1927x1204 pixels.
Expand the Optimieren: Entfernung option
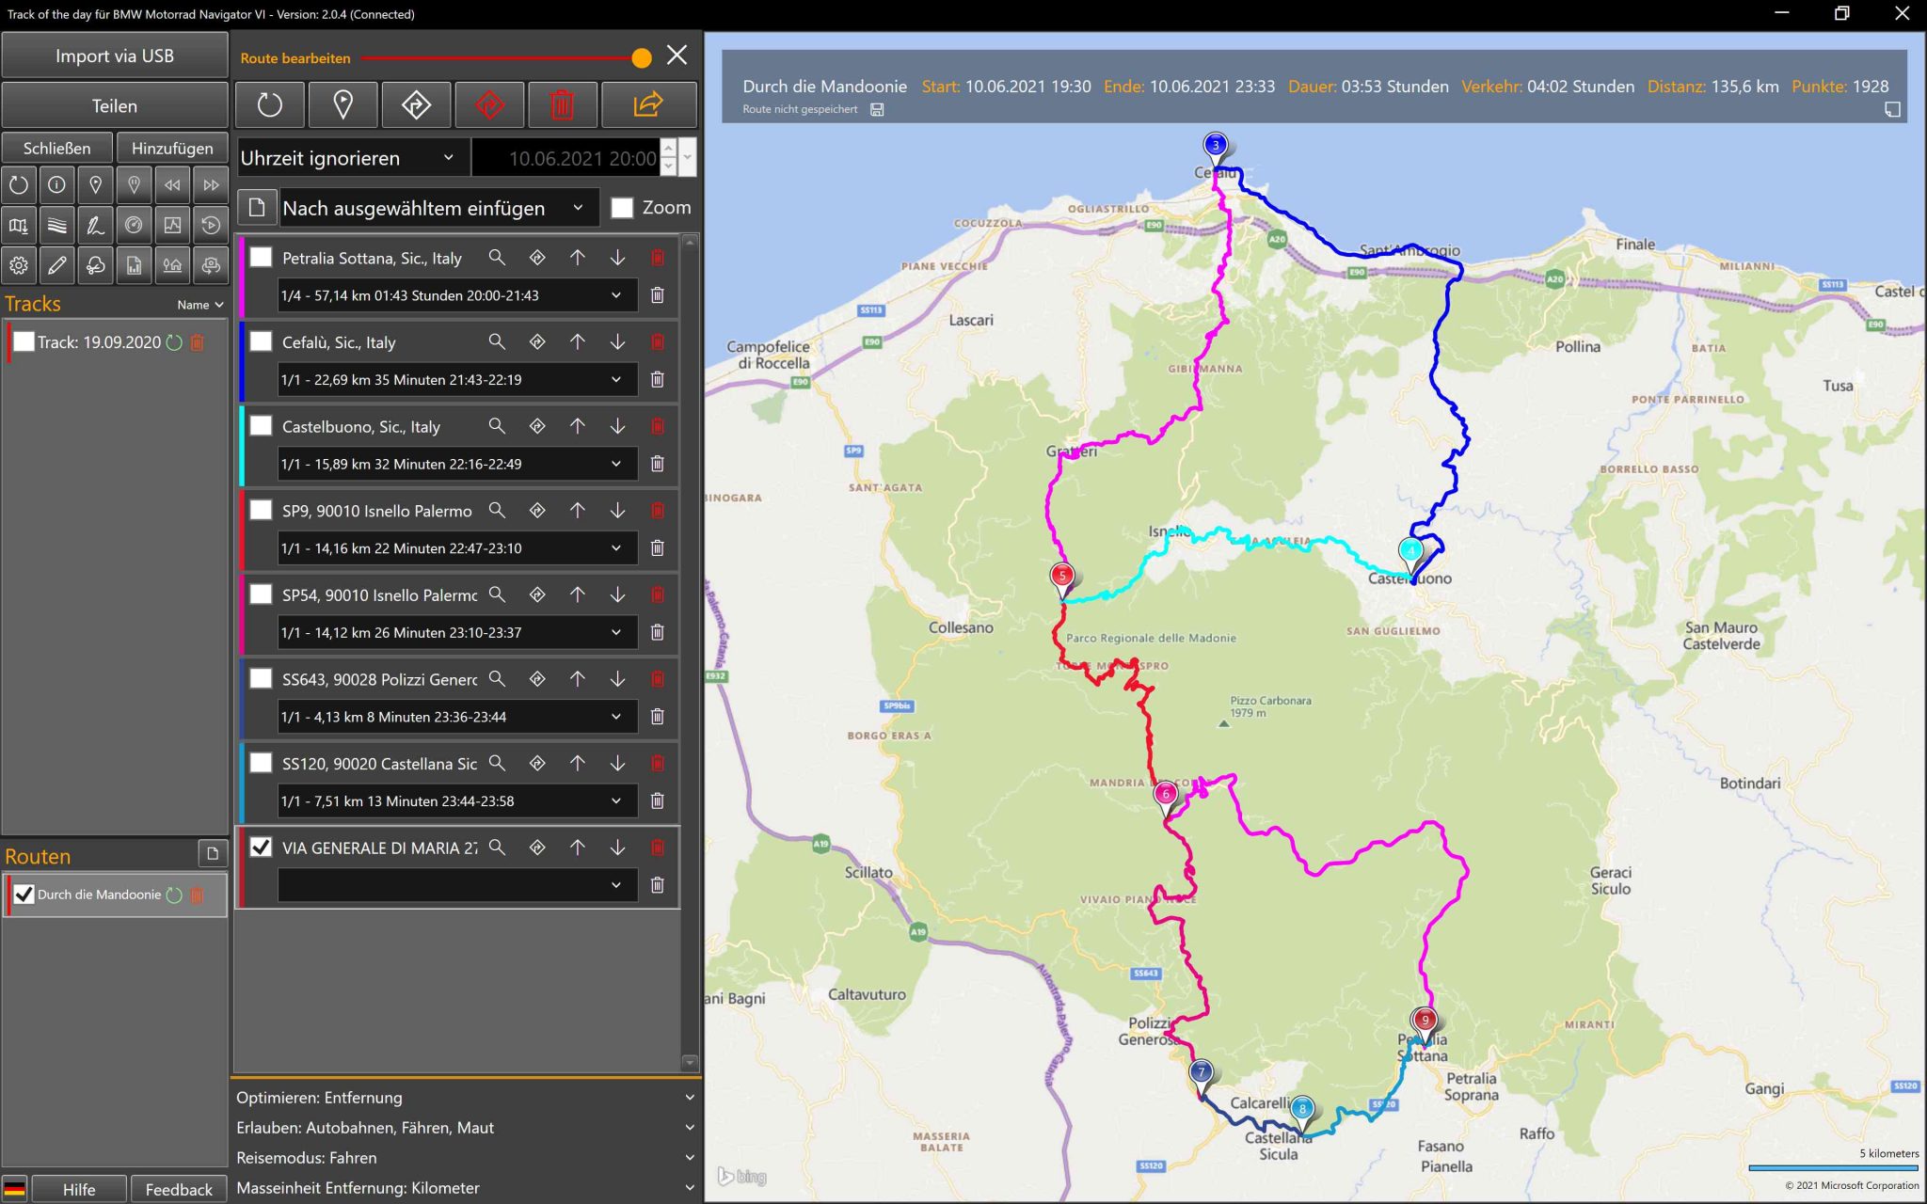[465, 1098]
